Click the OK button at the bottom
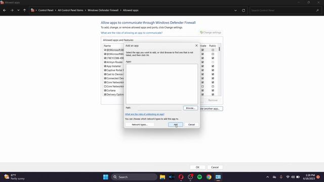Viewport: 324px width, 182px height. coord(197,167)
